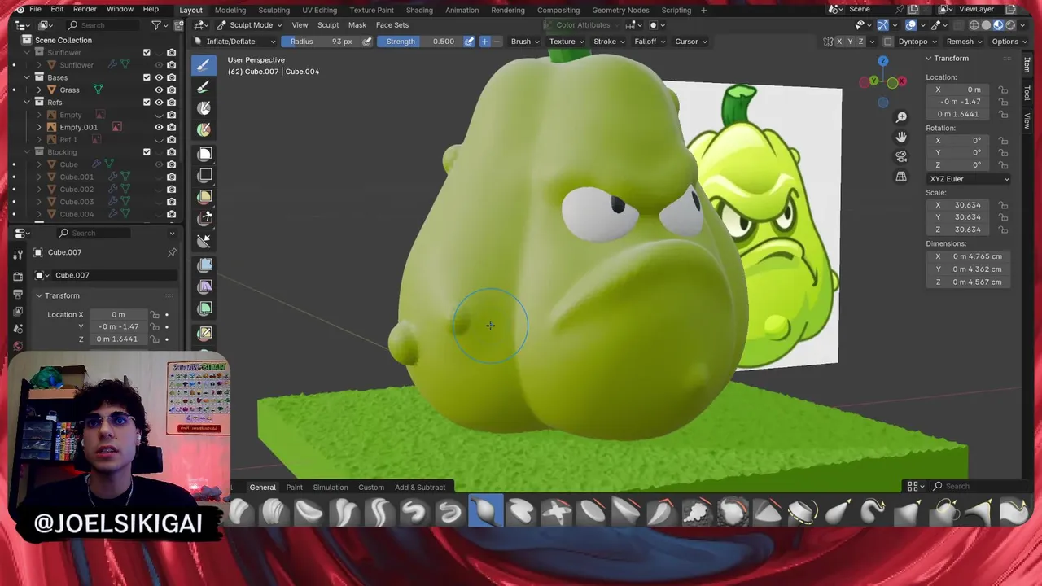Viewport: 1042px width, 586px height.
Task: Click the pin icon beside Cube.007
Action: click(x=172, y=252)
